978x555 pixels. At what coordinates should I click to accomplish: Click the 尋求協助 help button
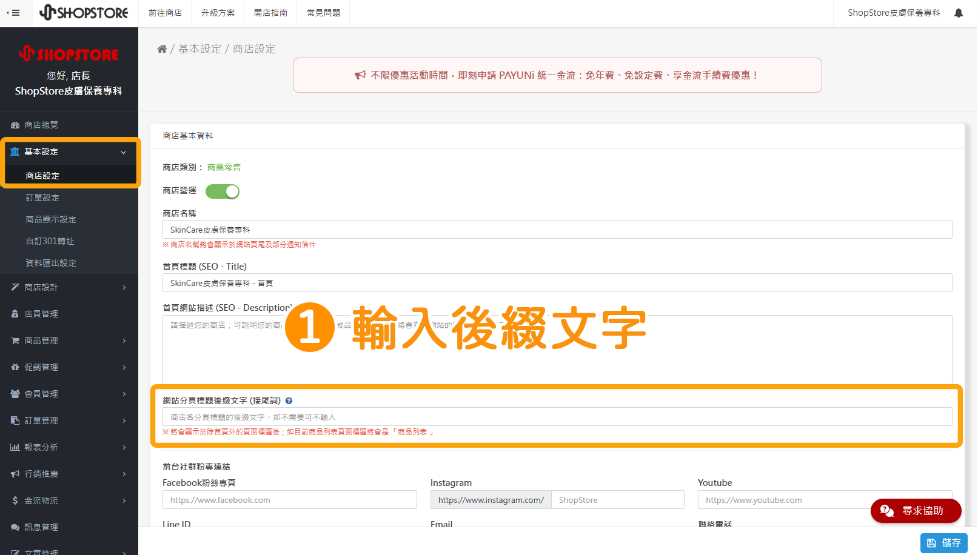click(916, 511)
